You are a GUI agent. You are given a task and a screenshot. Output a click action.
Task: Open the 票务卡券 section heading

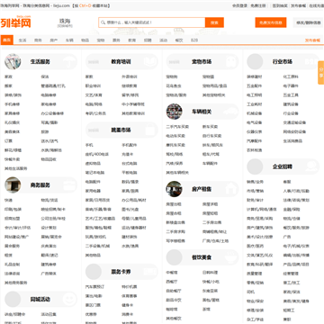click(121, 272)
